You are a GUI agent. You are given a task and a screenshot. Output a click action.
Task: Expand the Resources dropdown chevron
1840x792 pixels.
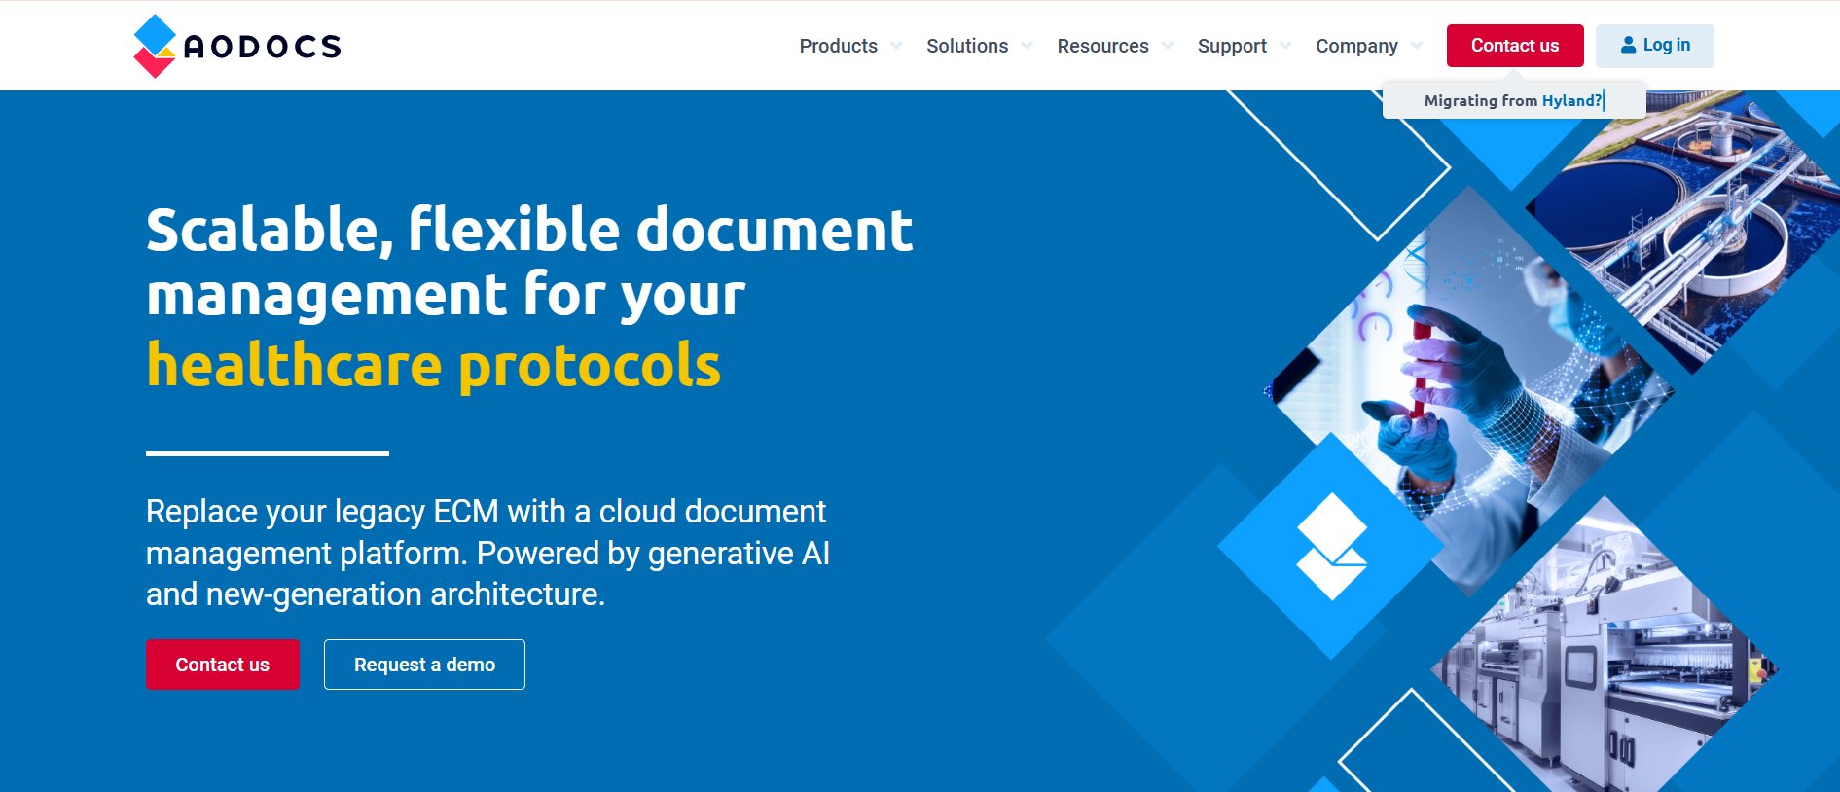pos(1168,46)
